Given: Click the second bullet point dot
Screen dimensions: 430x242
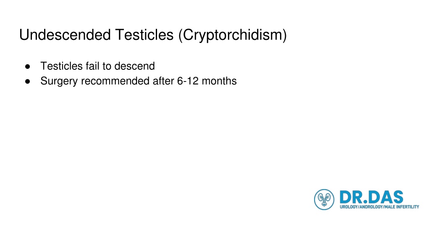Looking at the screenshot, I should [x=27, y=82].
